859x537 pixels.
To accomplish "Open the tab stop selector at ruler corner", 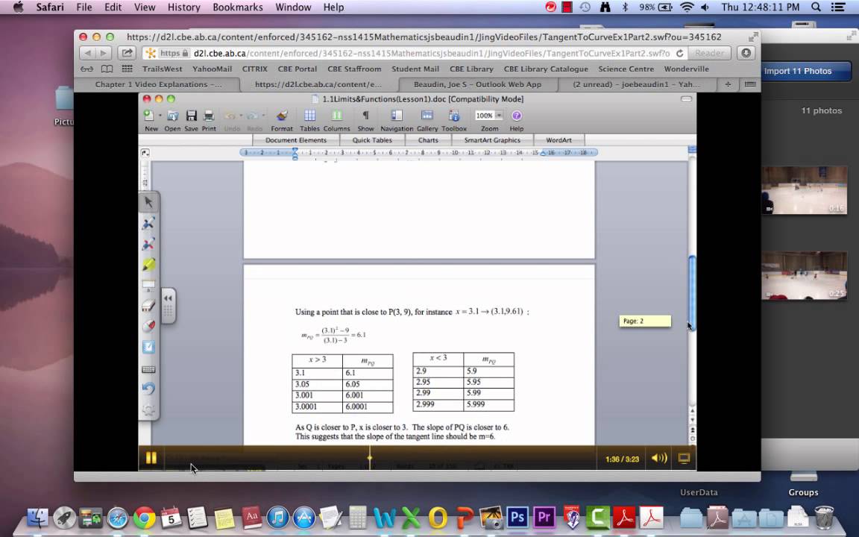I will pos(145,153).
